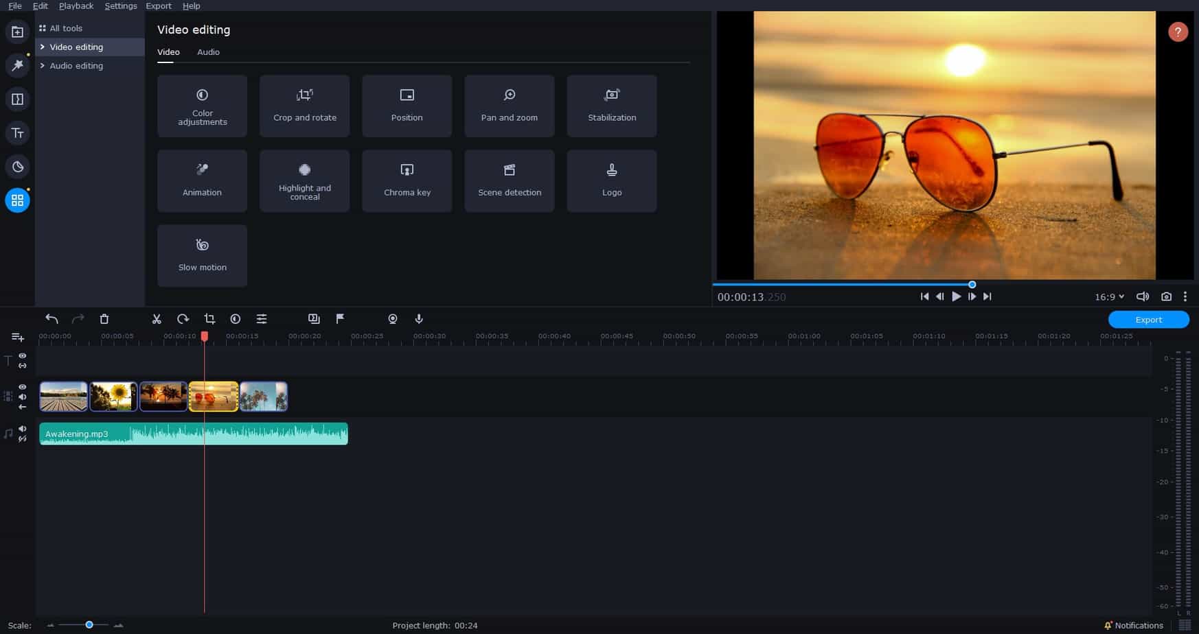The height and width of the screenshot is (634, 1199).
Task: Open the Titles panel in the sidebar
Action: [17, 132]
